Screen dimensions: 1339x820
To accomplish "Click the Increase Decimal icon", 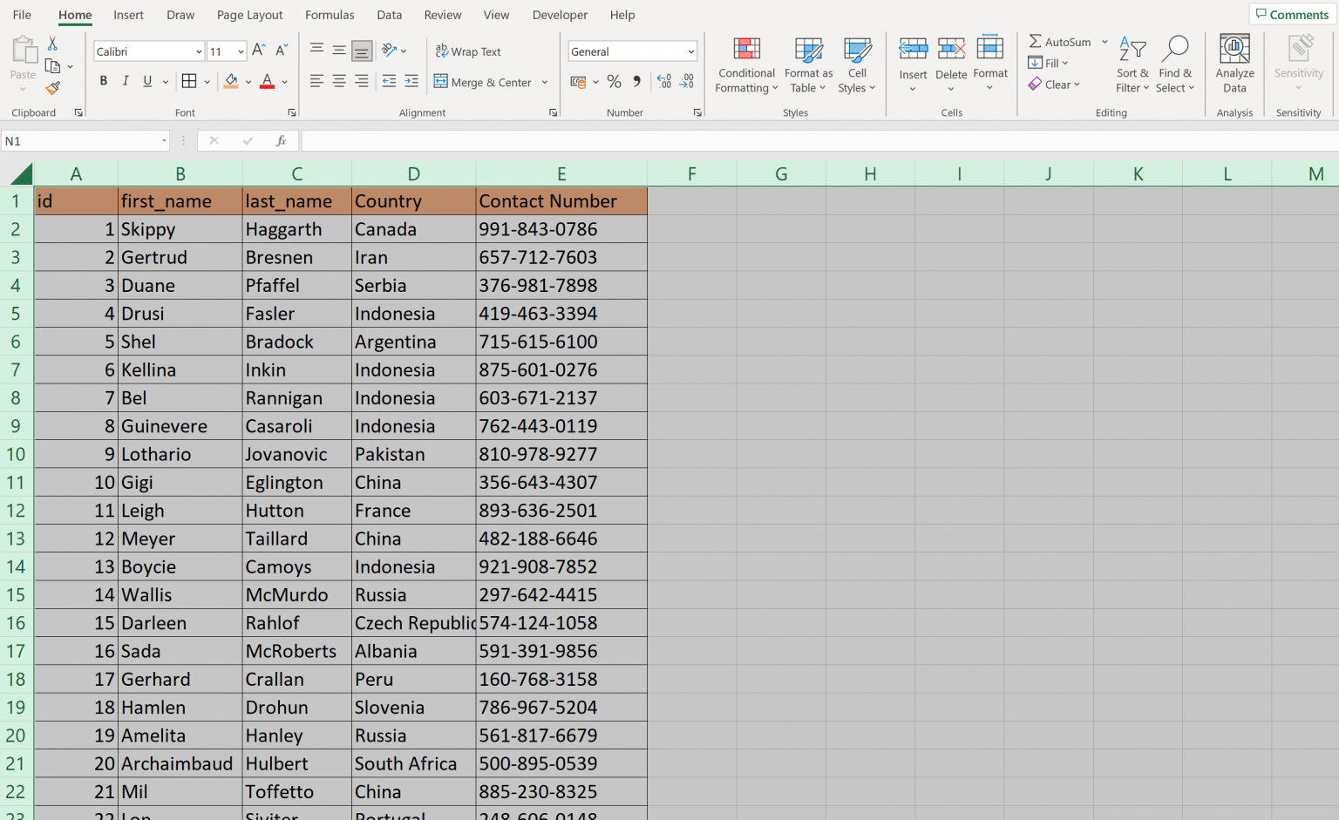I will [664, 80].
